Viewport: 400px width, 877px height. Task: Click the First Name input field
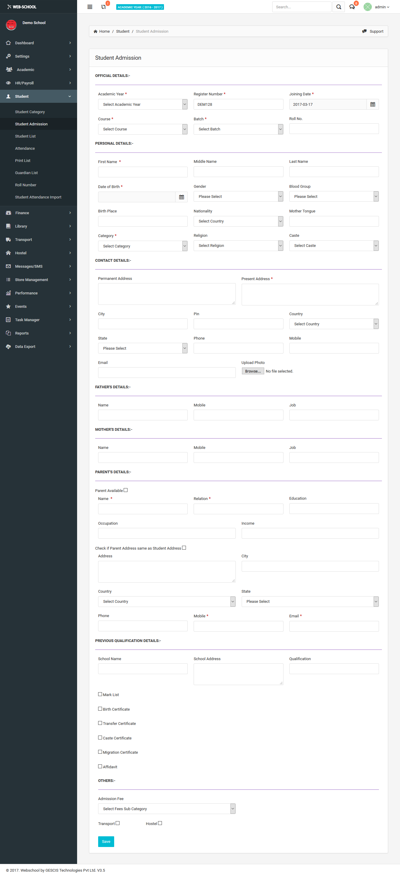143,172
